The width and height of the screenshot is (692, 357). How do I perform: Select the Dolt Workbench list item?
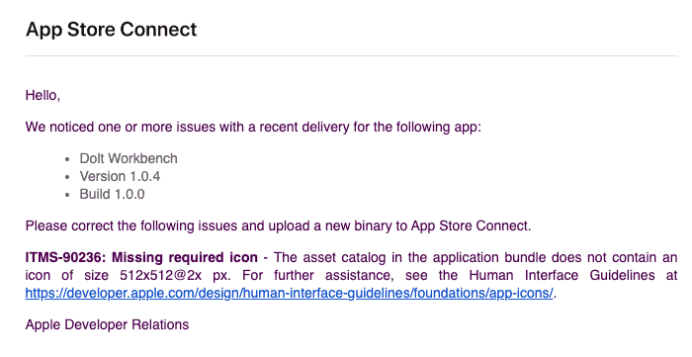pos(129,158)
